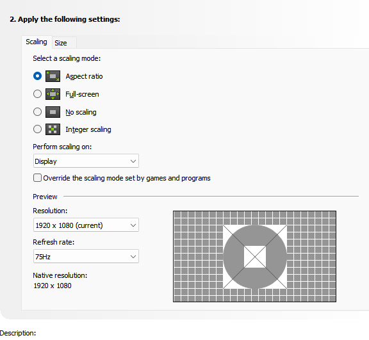Screen dimensions: 369x340
Task: Click the Full-screen scaling icon
Action: click(53, 94)
